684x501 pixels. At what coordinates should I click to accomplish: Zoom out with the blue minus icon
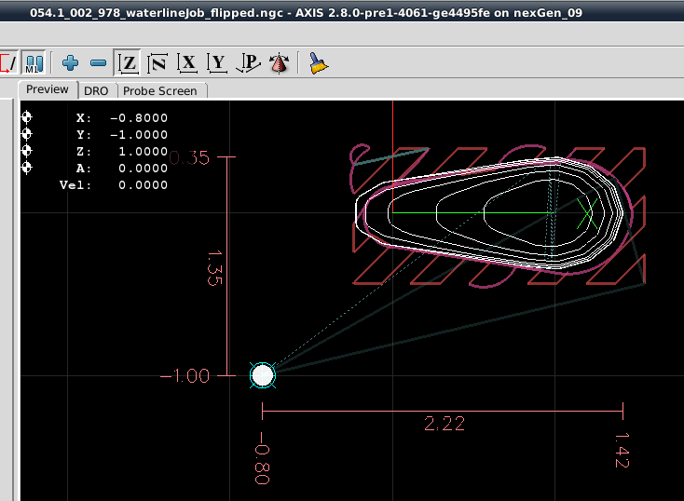98,63
